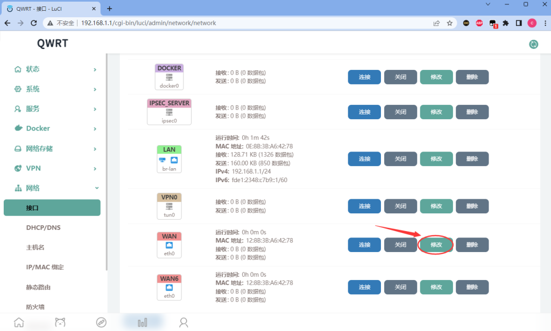
Task: Expand the 服务 sidebar menu
Action: [55, 109]
